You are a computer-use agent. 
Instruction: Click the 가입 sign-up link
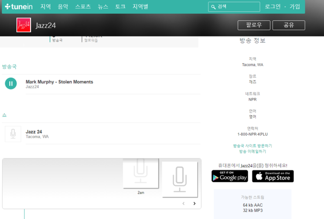[295, 7]
